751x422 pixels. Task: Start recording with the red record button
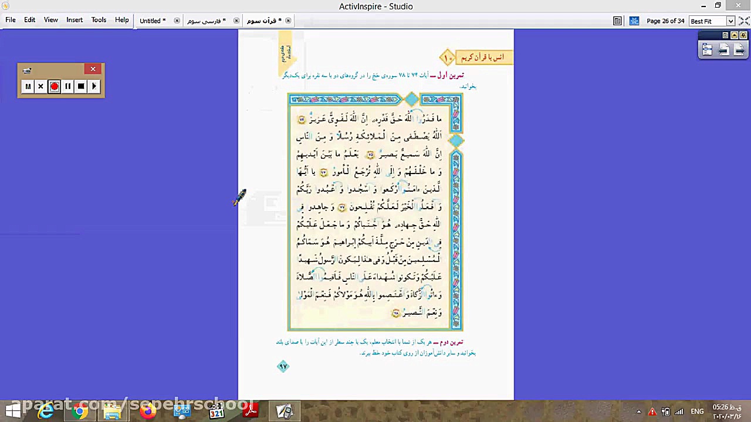point(54,86)
